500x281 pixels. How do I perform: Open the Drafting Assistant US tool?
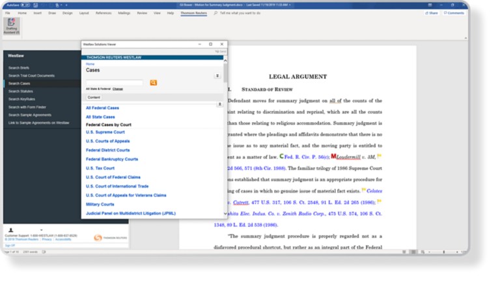[x=12, y=26]
